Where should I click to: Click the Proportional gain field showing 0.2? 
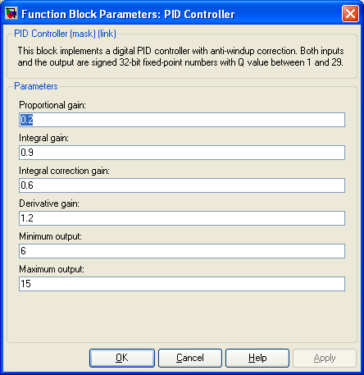(x=182, y=120)
